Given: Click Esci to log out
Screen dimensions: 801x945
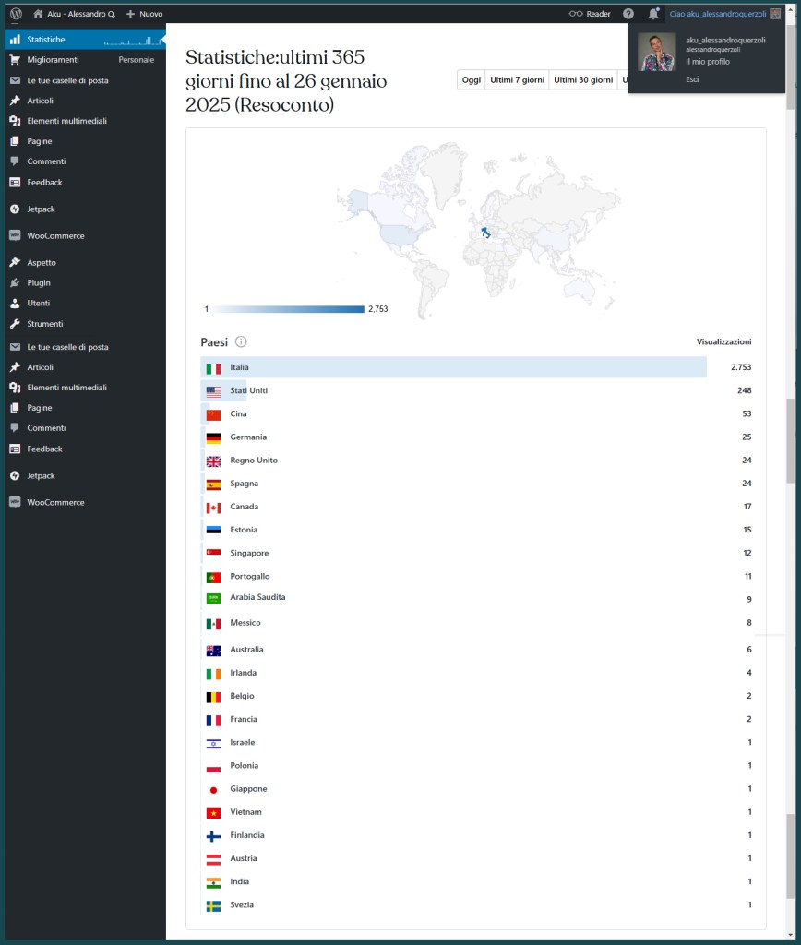Looking at the screenshot, I should (692, 79).
